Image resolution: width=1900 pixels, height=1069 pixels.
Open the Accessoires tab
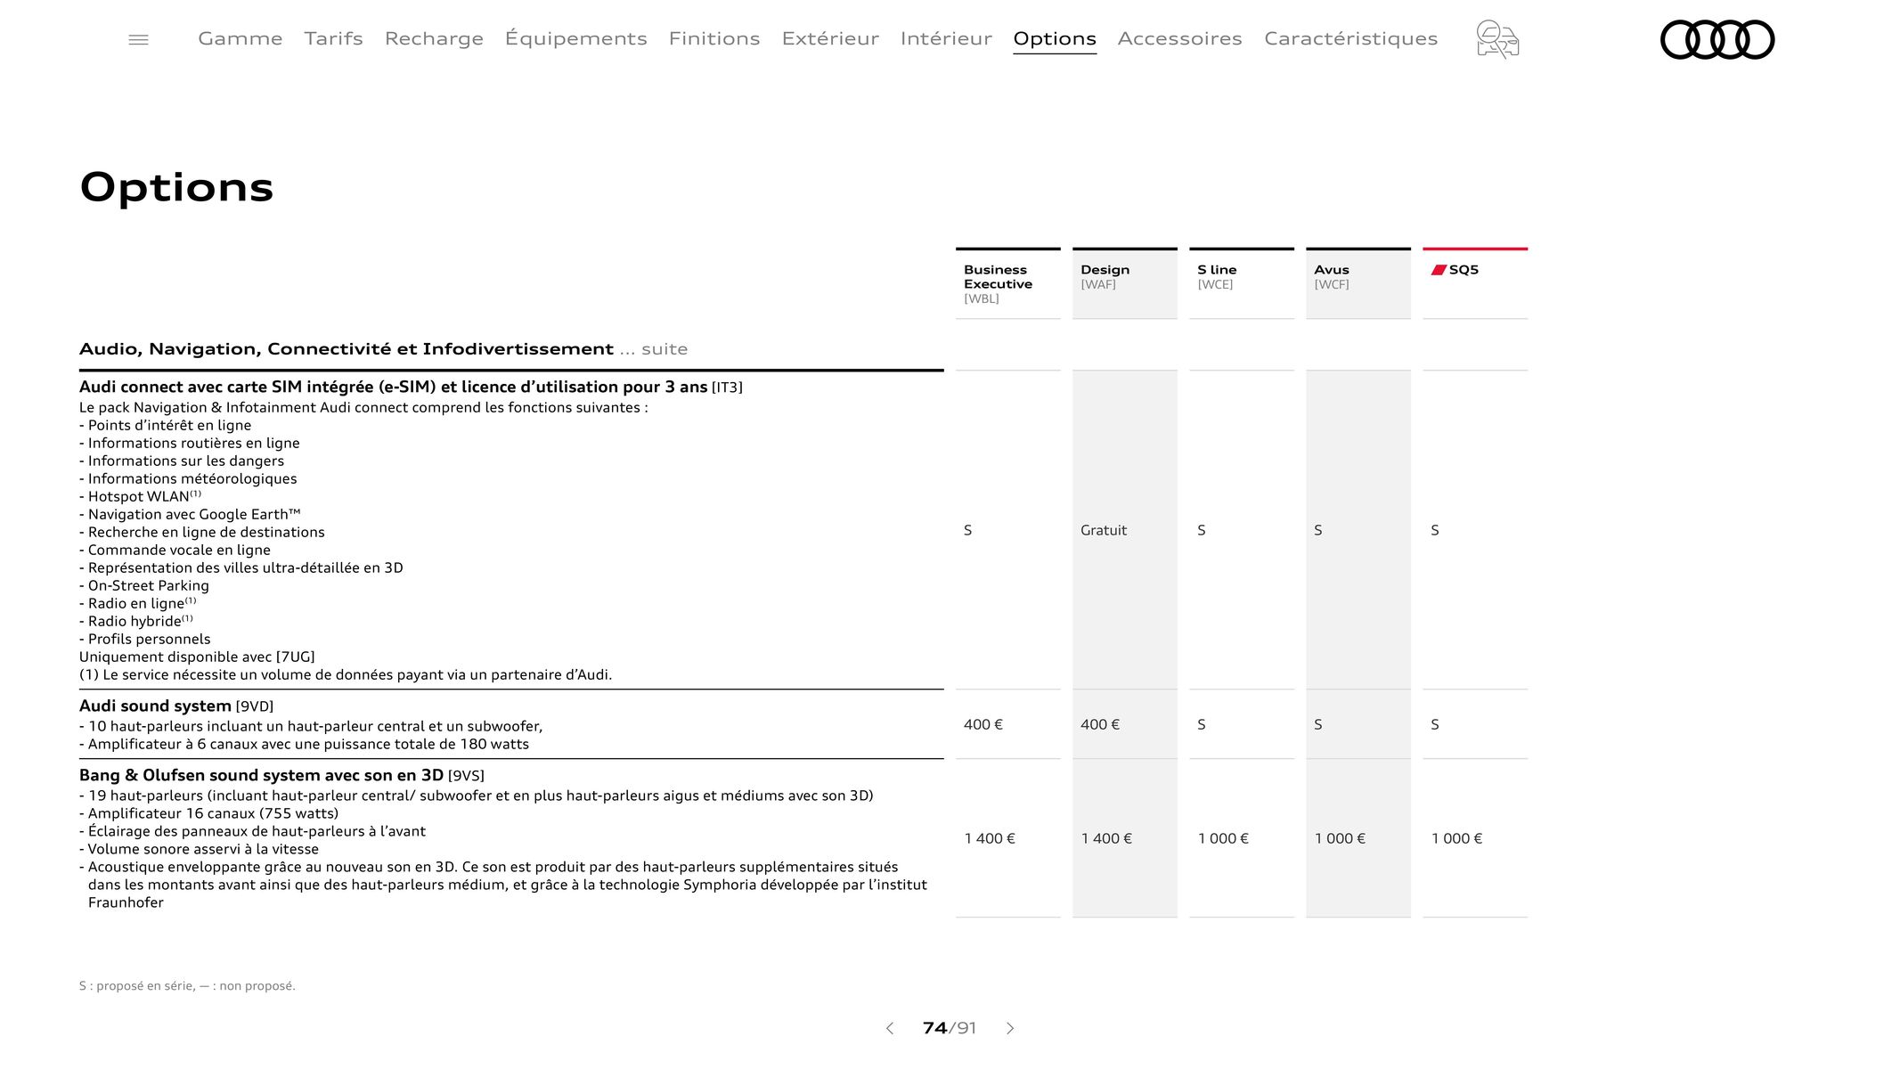coord(1180,38)
